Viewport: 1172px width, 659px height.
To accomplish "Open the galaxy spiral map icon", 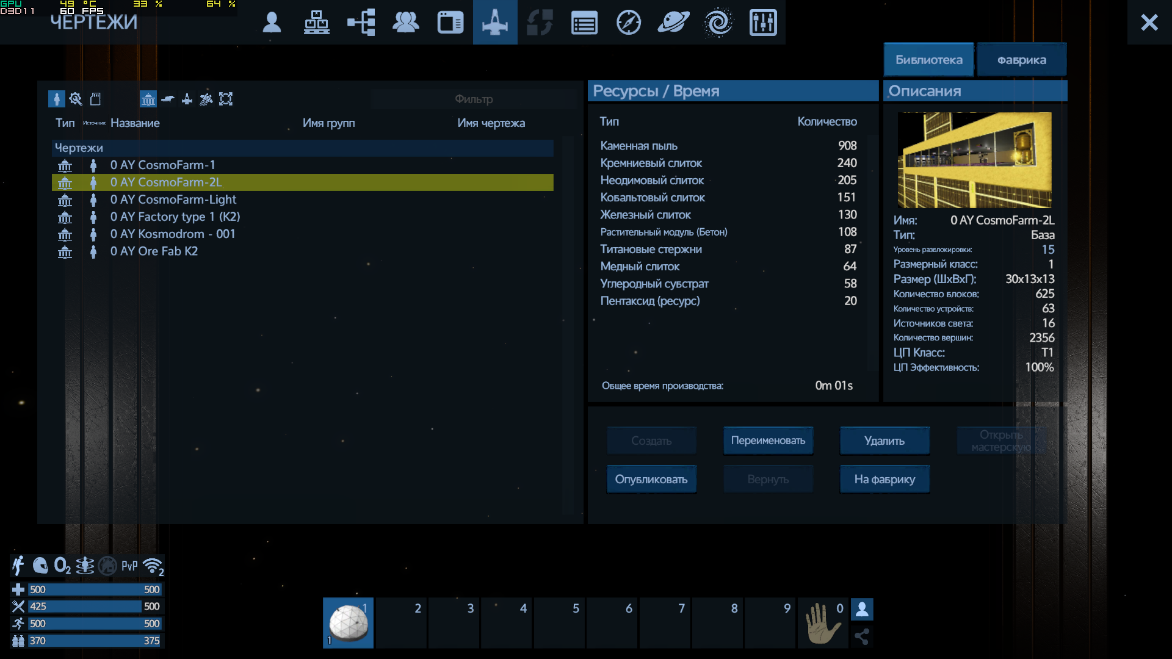I will coord(718,23).
